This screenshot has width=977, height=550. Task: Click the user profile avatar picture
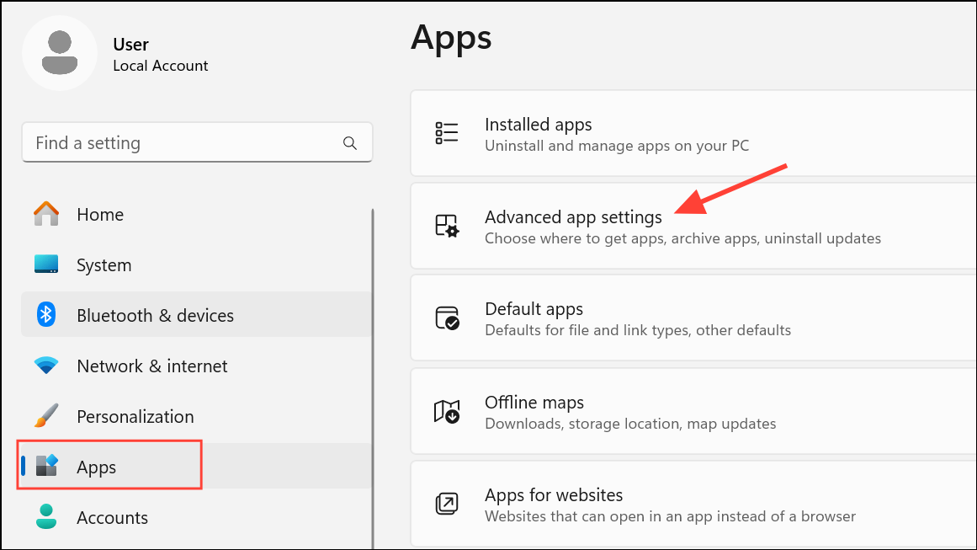(60, 53)
